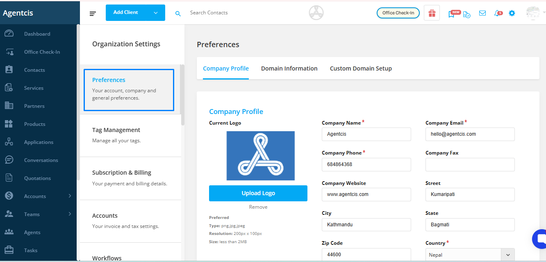This screenshot has height=262, width=546.
Task: Click the current company logo image
Action: click(x=261, y=156)
